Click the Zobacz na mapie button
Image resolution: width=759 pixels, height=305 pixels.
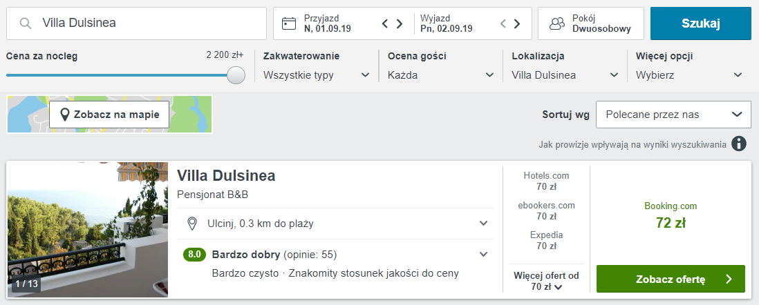pos(109,115)
